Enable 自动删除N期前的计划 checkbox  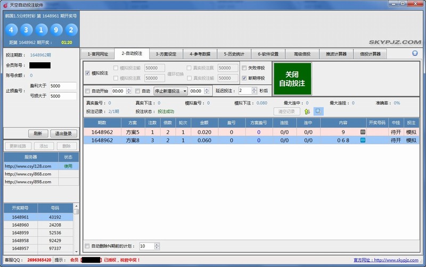(88, 246)
